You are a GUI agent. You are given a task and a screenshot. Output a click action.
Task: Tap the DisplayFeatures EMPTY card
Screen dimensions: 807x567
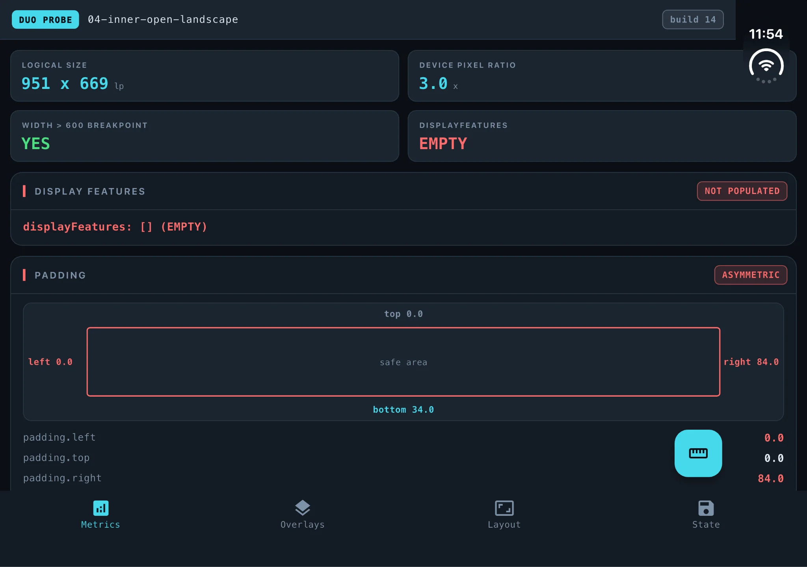point(602,136)
